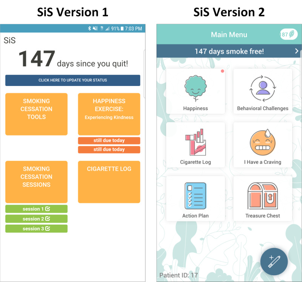Click the signal strength status icon
The height and width of the screenshot is (282, 302).
click(x=107, y=29)
